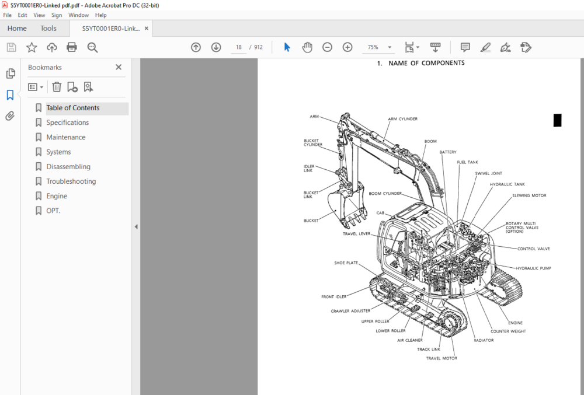Screen dimensions: 584x395
Task: Open the Disassembling bookmark
Action: 68,167
